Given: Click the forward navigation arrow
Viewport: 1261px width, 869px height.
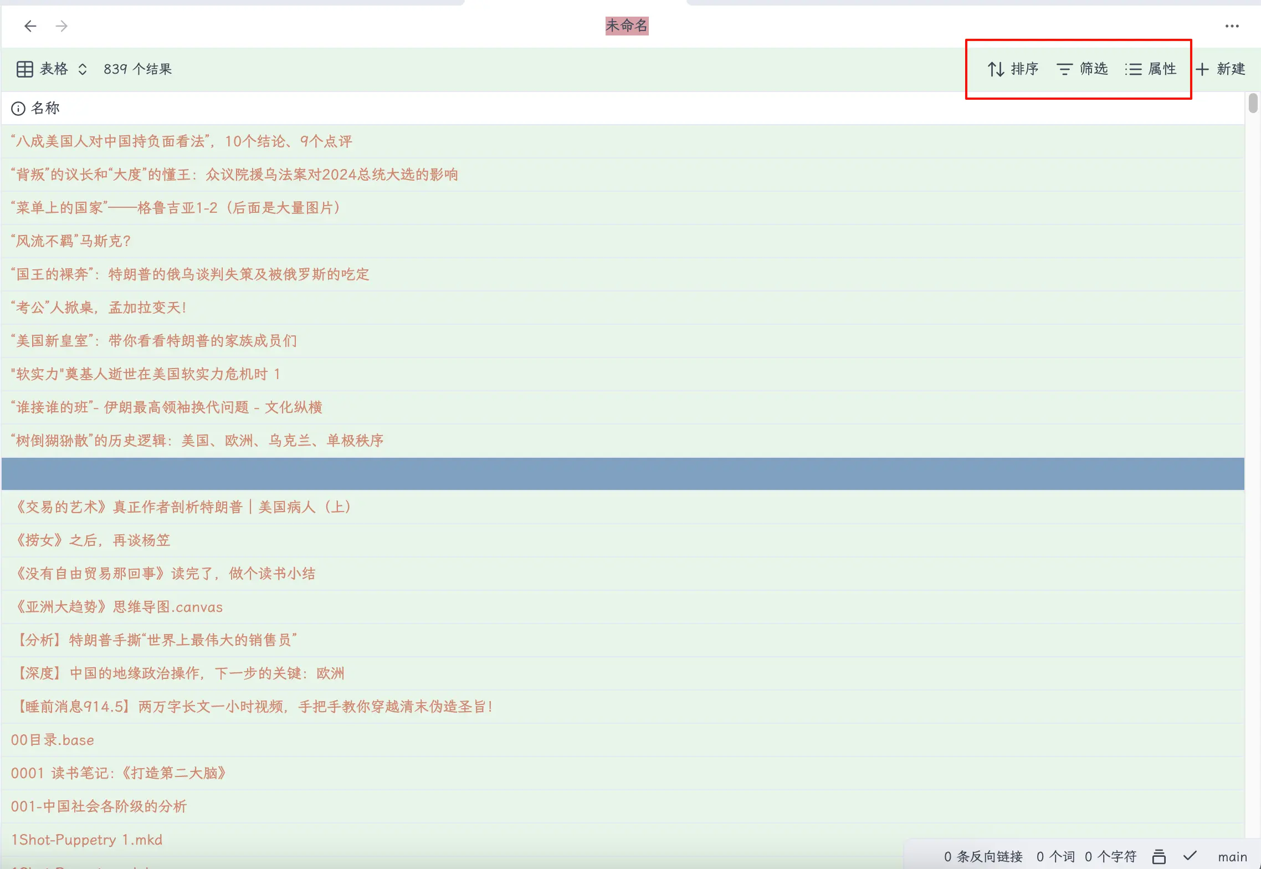Looking at the screenshot, I should click(x=61, y=25).
